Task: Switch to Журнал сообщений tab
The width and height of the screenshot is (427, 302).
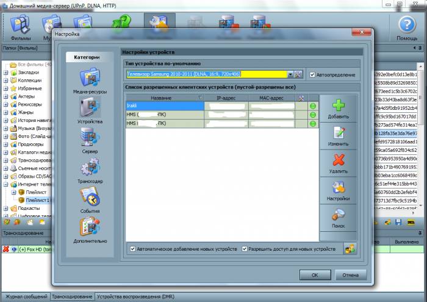Action: 24,297
